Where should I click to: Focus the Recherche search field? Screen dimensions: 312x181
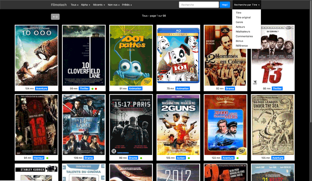199,5
